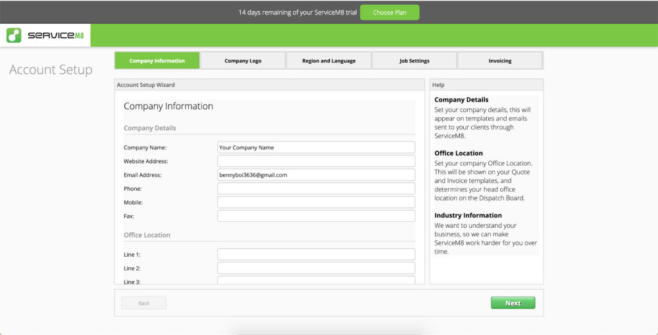Click the green Next button

tap(513, 303)
